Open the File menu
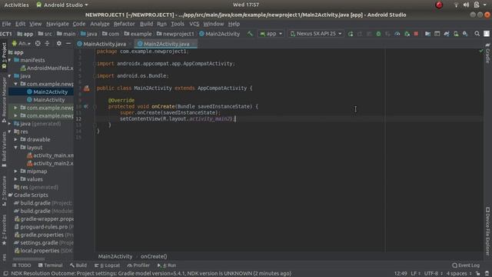492x277 pixels. [x=6, y=24]
